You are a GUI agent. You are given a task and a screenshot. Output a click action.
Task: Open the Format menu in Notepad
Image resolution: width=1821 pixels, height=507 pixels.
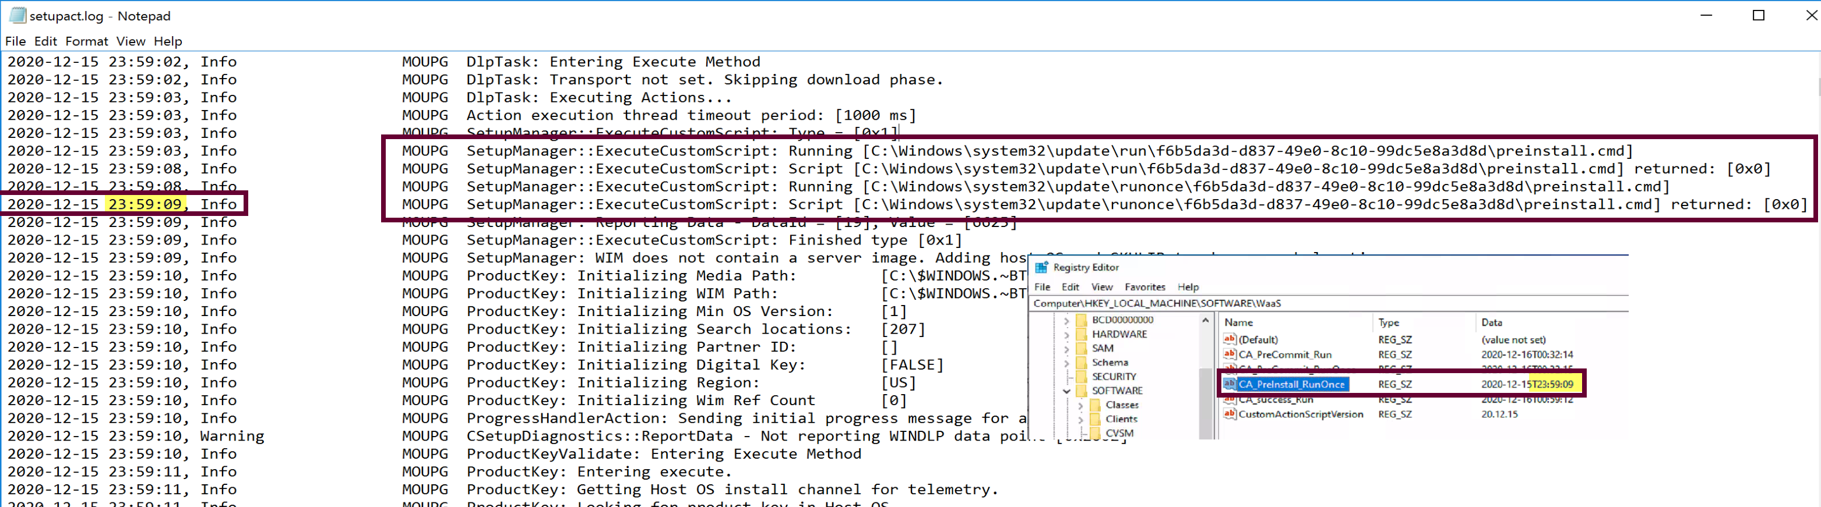click(87, 41)
